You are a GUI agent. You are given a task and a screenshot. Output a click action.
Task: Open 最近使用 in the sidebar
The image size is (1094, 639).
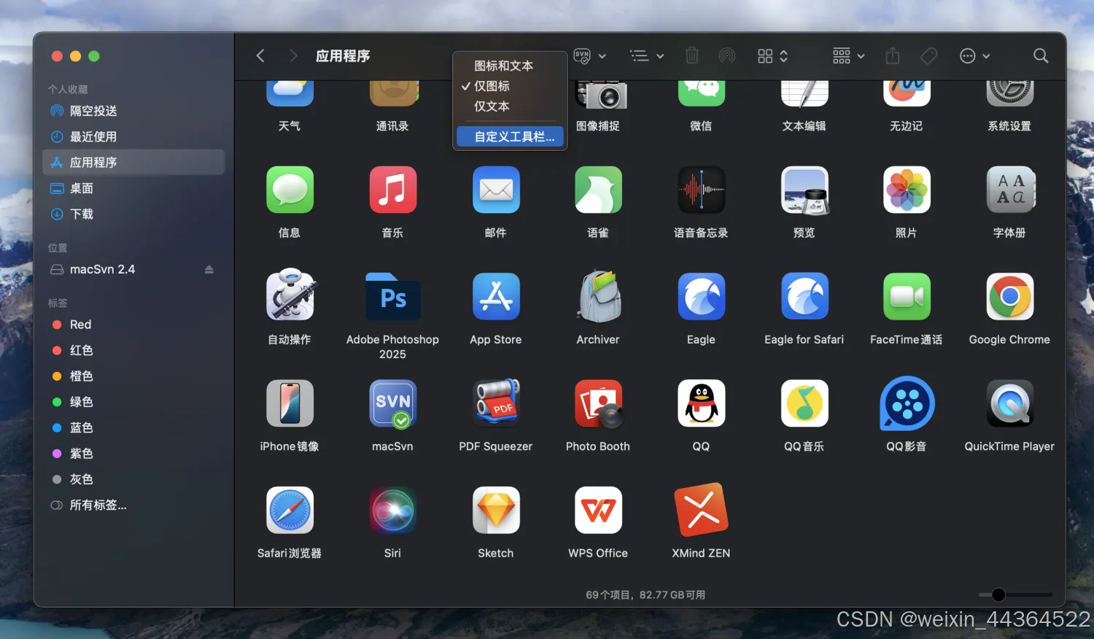coord(133,136)
